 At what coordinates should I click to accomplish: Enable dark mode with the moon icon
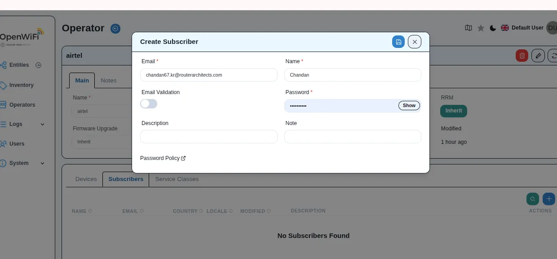coord(492,28)
